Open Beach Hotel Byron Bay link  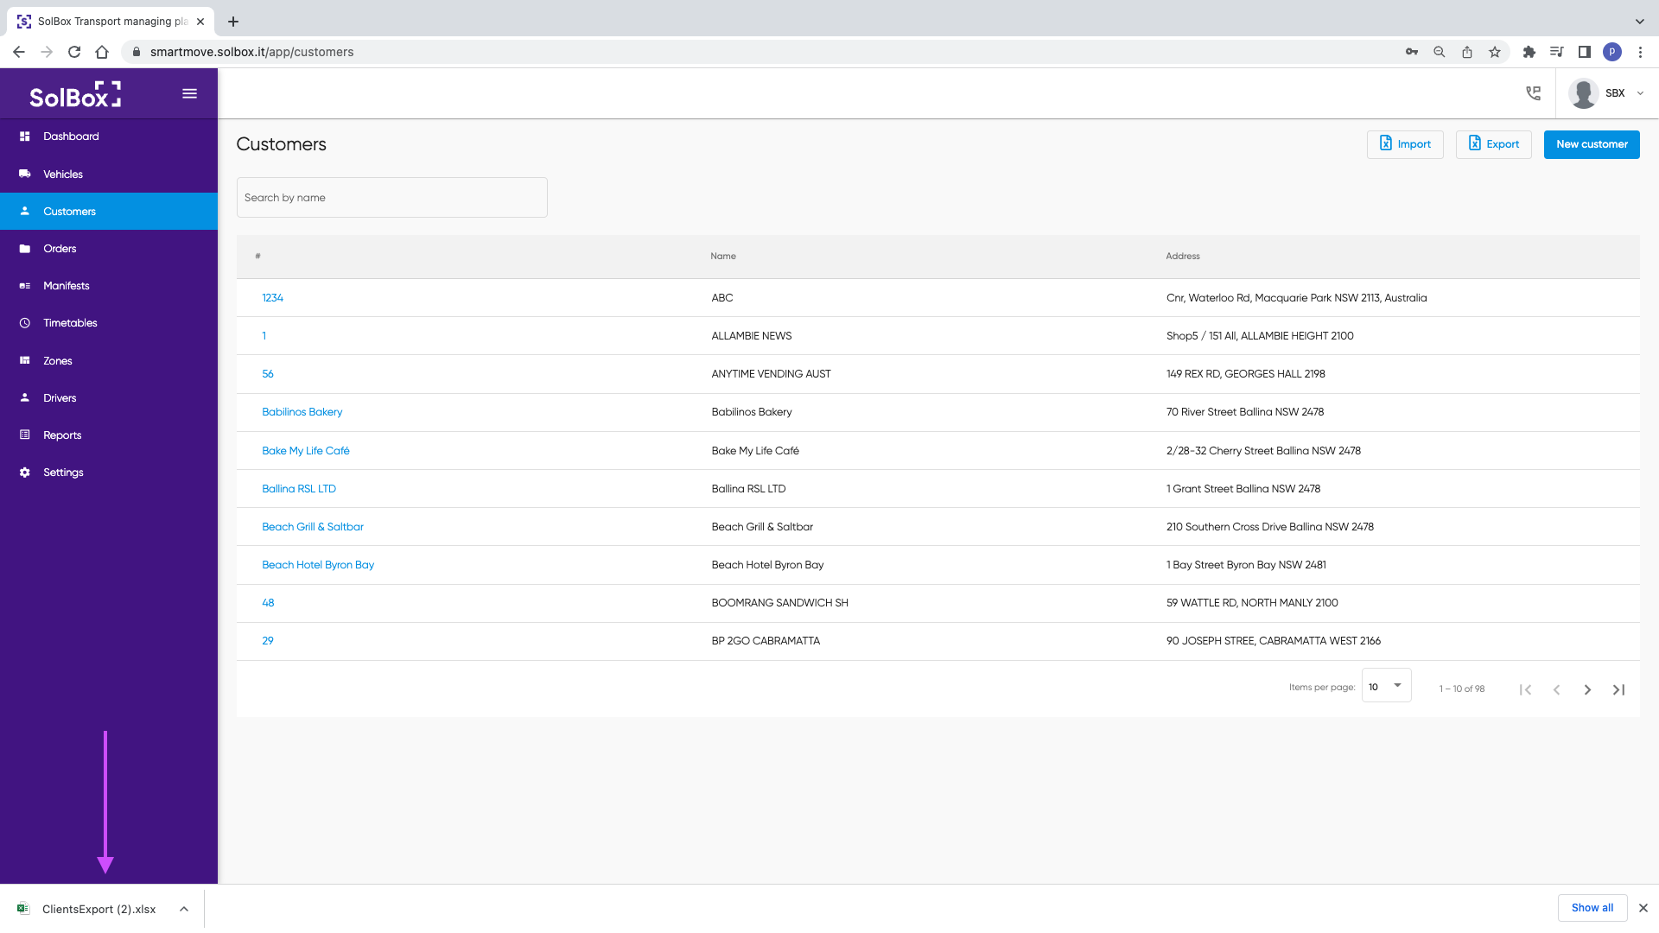pos(318,565)
